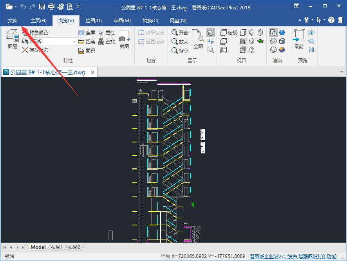This screenshot has height=261, width=347.
Task: Open the folder dropdown arrow in title bar
Action: [x=16, y=7]
